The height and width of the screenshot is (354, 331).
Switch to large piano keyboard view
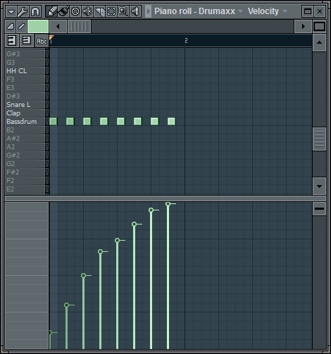12,40
